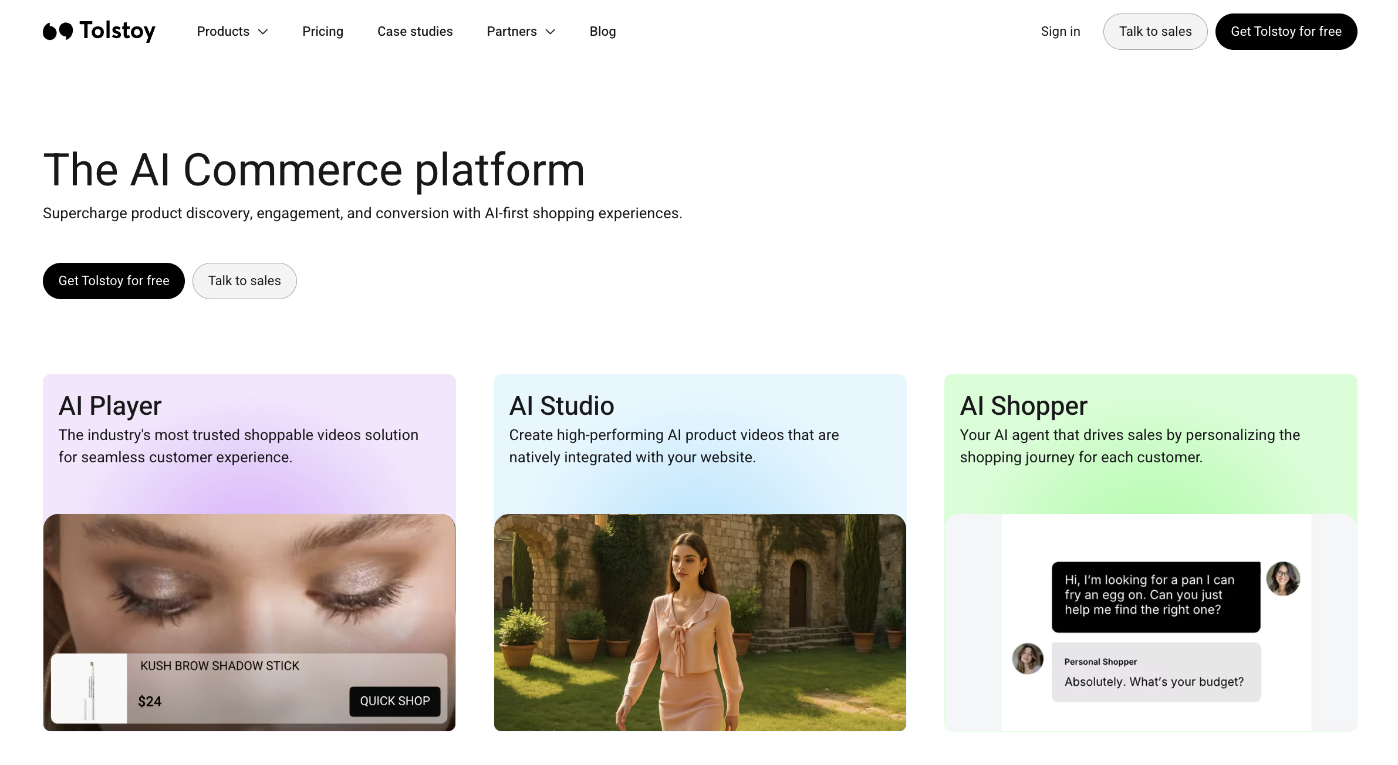The image size is (1398, 765).
Task: Open the AI Studio card heading
Action: click(x=561, y=406)
